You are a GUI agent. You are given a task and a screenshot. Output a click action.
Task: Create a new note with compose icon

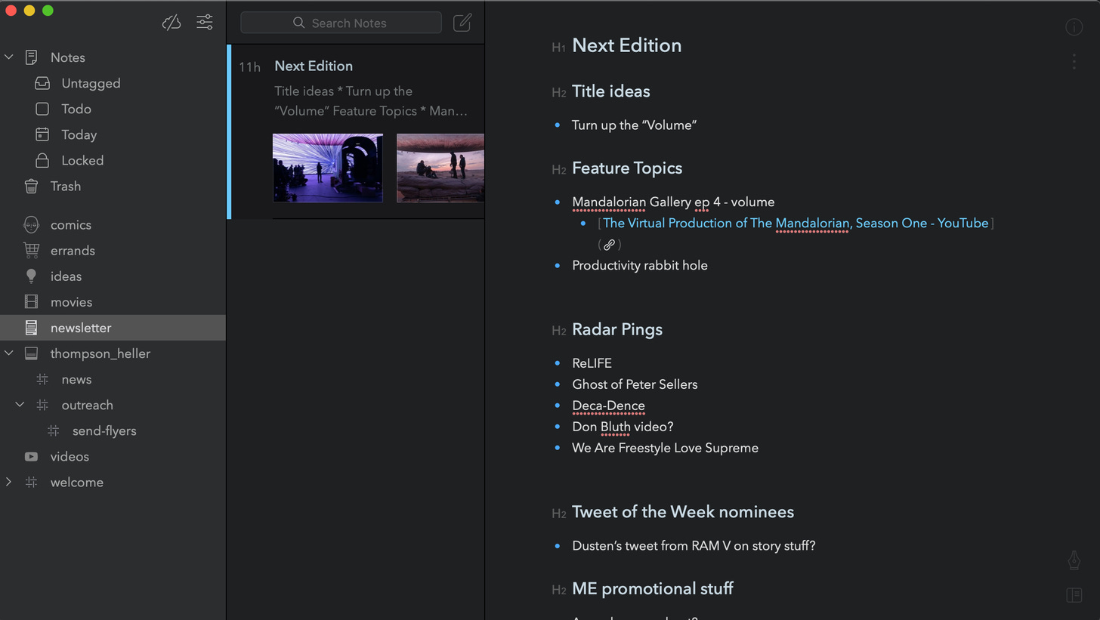click(462, 23)
